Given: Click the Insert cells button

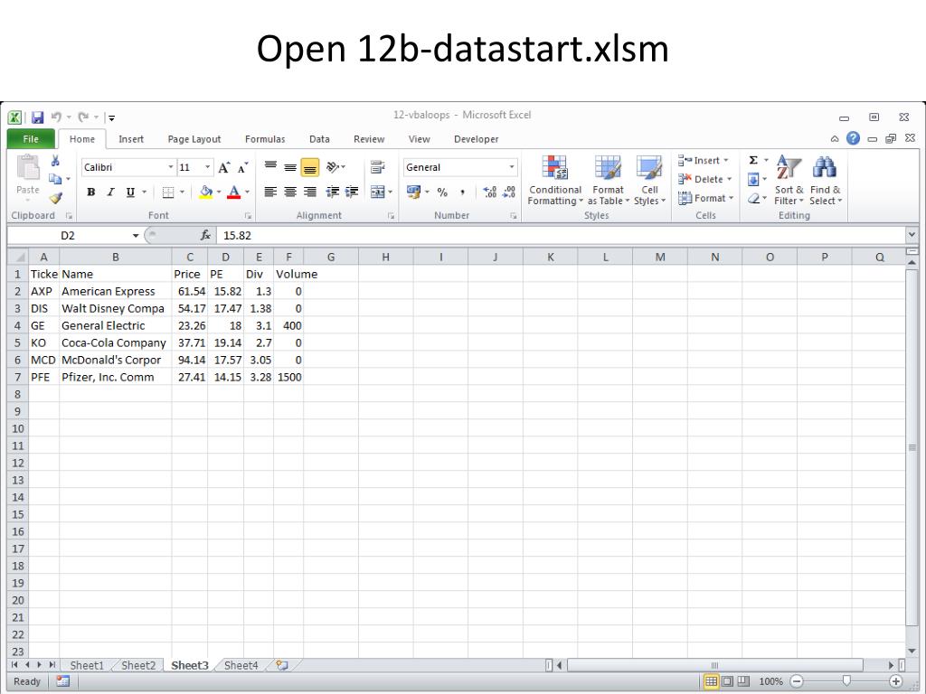Looking at the screenshot, I should 704,161.
